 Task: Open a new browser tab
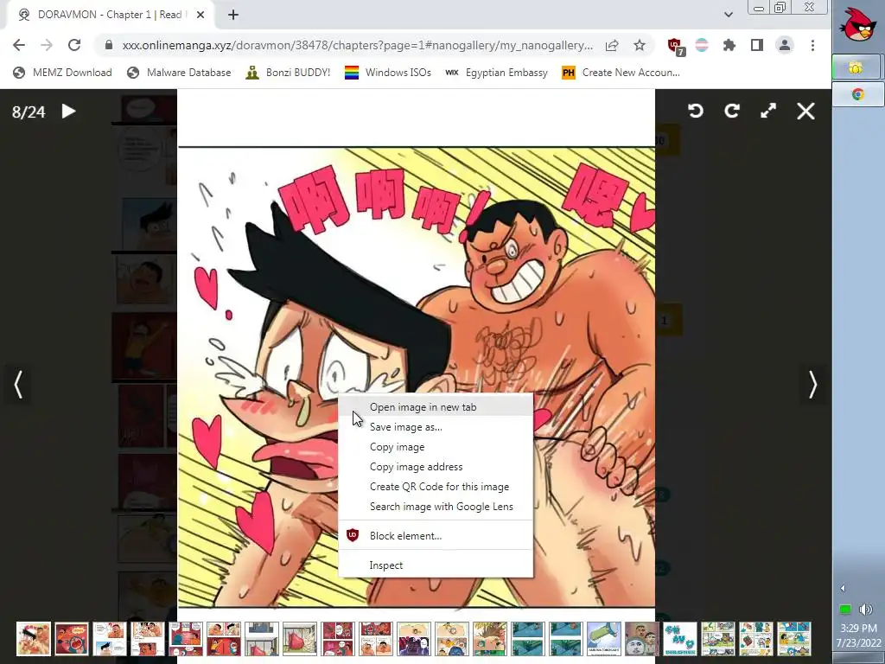(x=233, y=15)
